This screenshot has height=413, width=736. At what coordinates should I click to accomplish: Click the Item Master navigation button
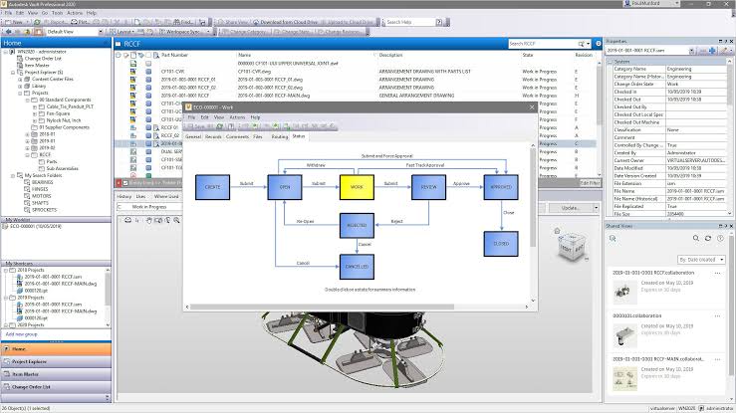56,374
